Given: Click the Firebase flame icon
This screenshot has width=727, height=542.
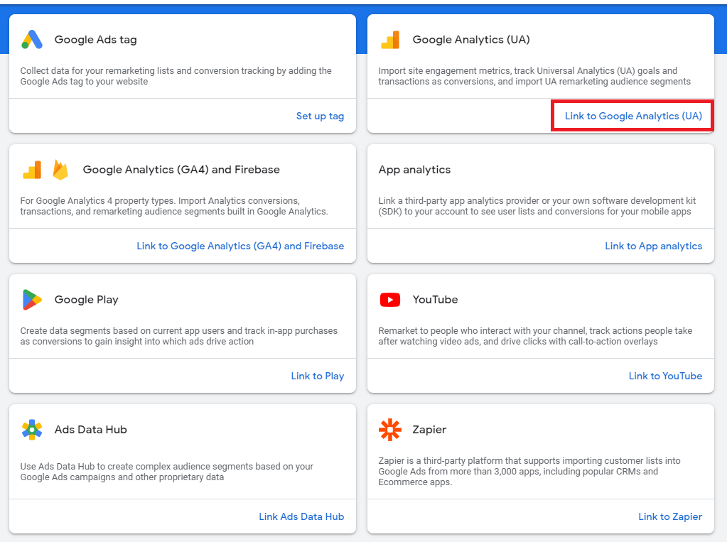Looking at the screenshot, I should pyautogui.click(x=60, y=170).
